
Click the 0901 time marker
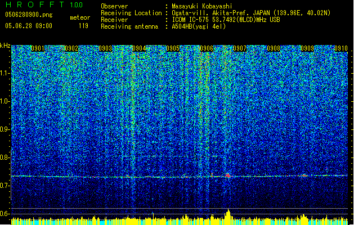click(38, 48)
